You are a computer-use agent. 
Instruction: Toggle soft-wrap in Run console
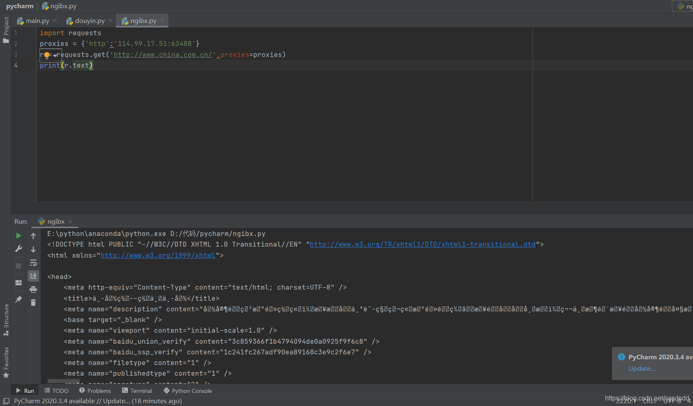pyautogui.click(x=33, y=263)
